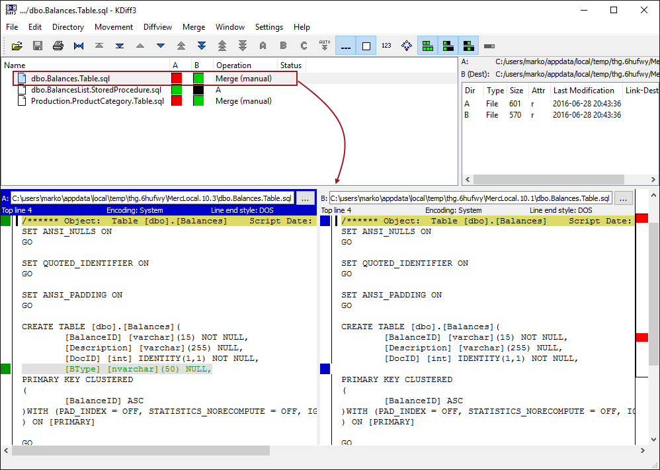Image resolution: width=660 pixels, height=470 pixels.
Task: Click the Save floppy disk icon
Action: (x=38, y=46)
